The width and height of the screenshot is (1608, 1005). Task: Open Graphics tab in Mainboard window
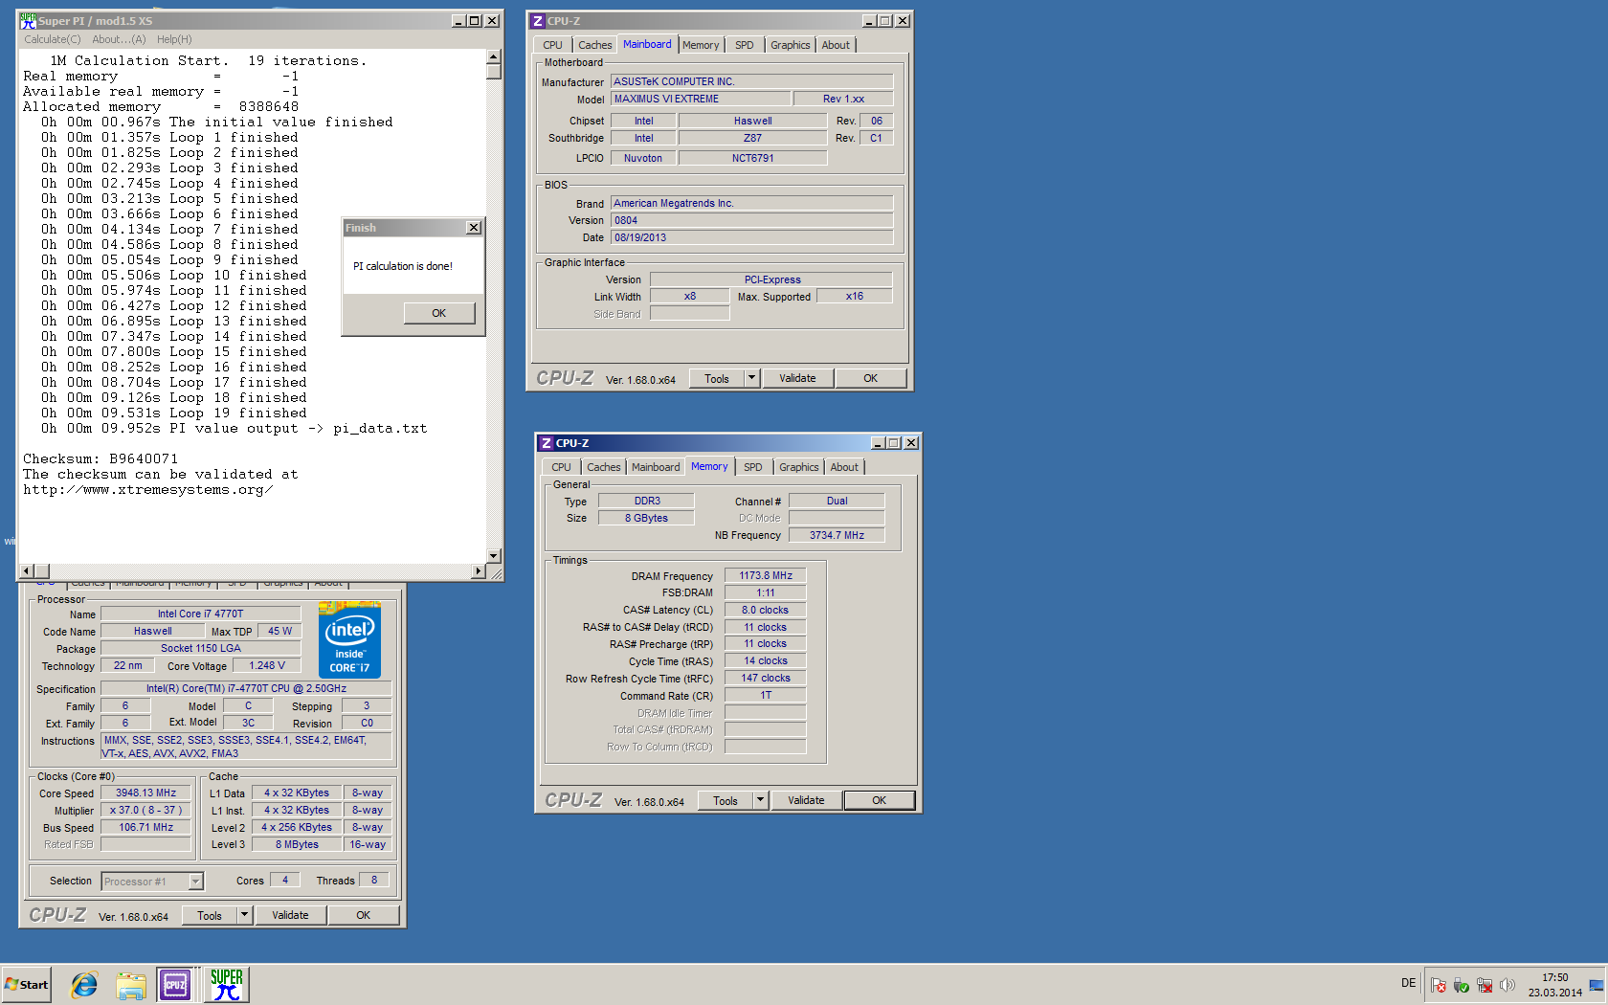pos(791,45)
